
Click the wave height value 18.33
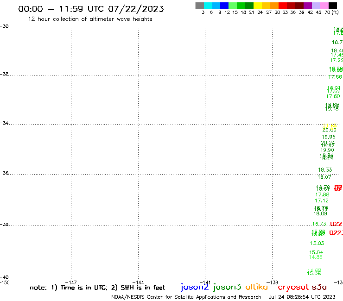(325, 169)
